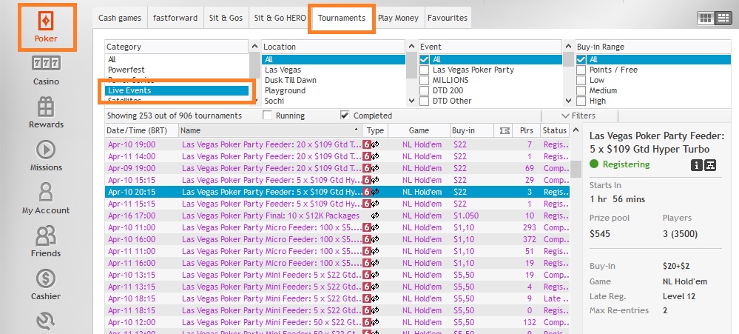
Task: Open the Favourites tab
Action: coord(448,18)
